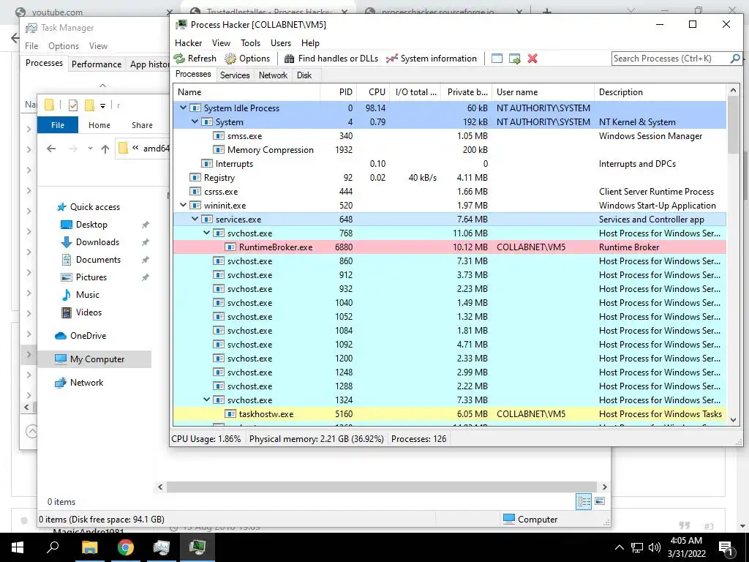Click the magnifier icon in the search box
Viewport: 749px width, 562px height.
pos(735,59)
